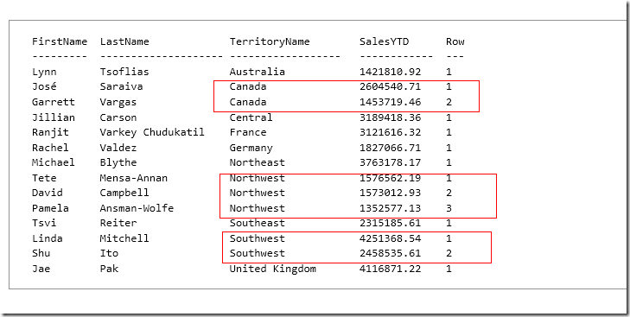The width and height of the screenshot is (630, 317).
Task: Click the LastName column header
Action: pos(124,41)
